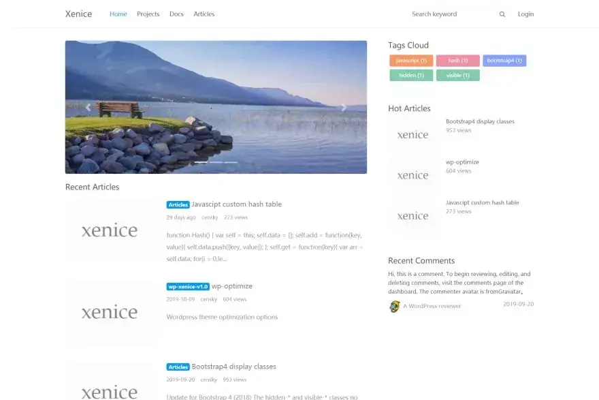Click Articles badge on Bootstrap4 display classes
This screenshot has width=599, height=400.
tap(178, 367)
